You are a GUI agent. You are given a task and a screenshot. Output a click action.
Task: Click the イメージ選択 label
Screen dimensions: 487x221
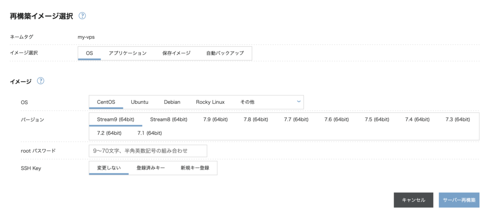[x=24, y=53]
